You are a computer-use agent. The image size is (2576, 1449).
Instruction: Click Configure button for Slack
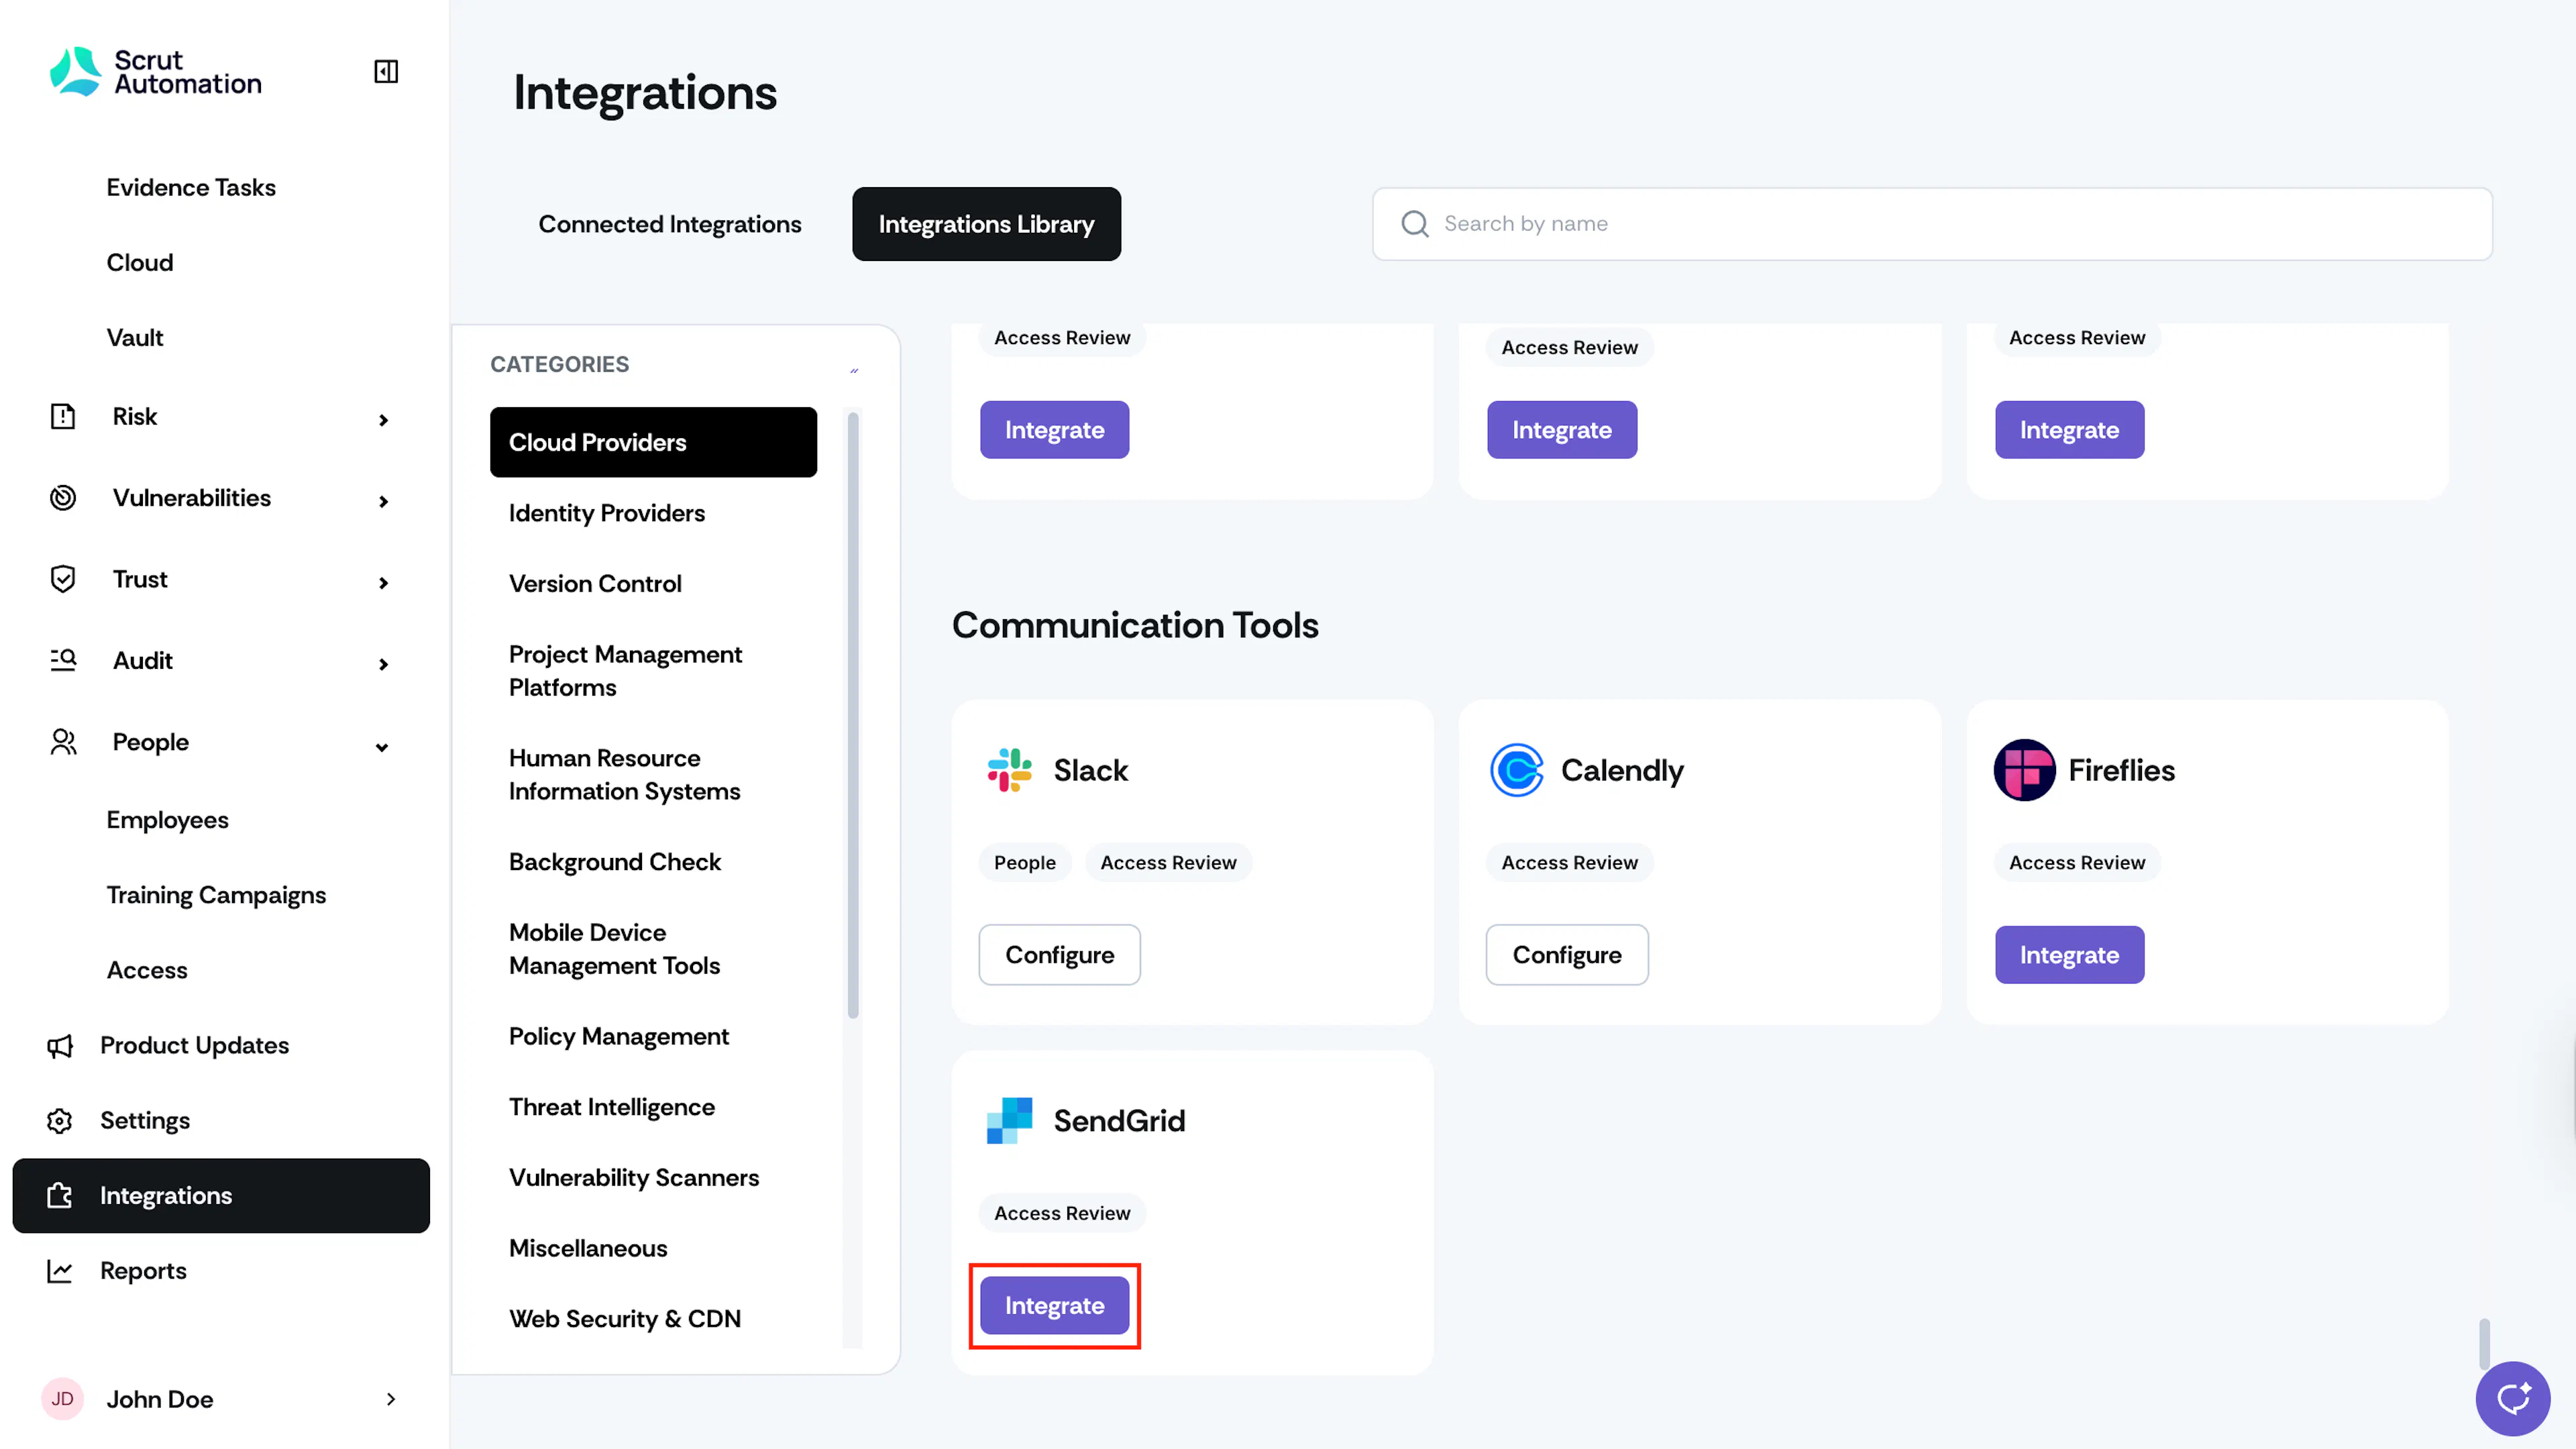(x=1059, y=954)
